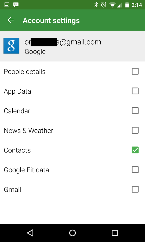Enable the Calendar sync checkbox
145x242 pixels.
[135, 111]
